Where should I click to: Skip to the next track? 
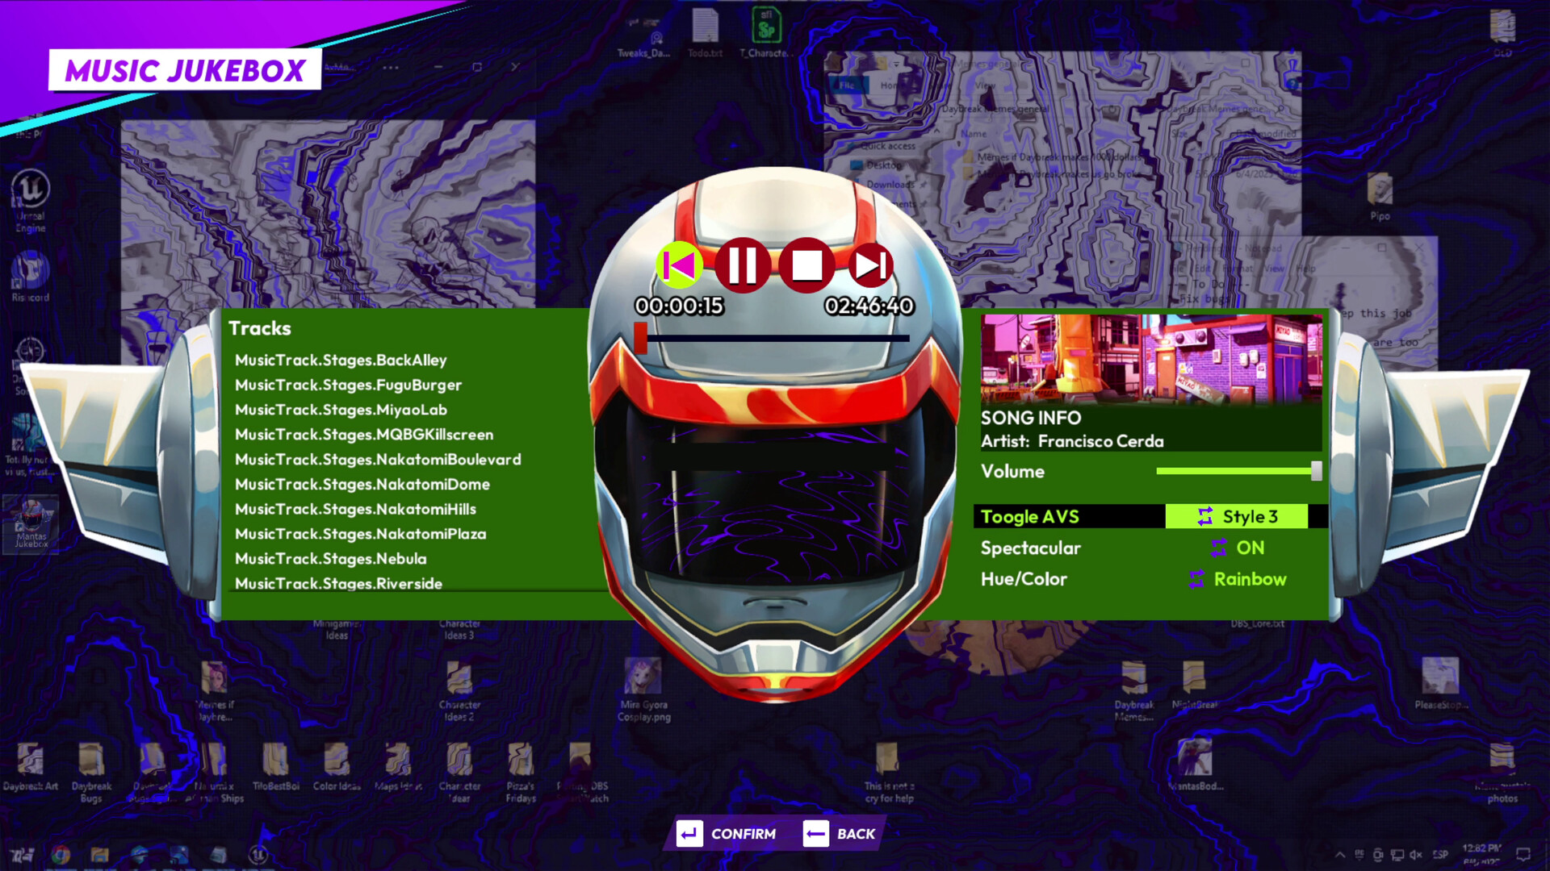pos(870,265)
